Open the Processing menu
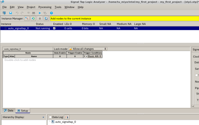The height and width of the screenshot is (125, 199). pos(45,7)
